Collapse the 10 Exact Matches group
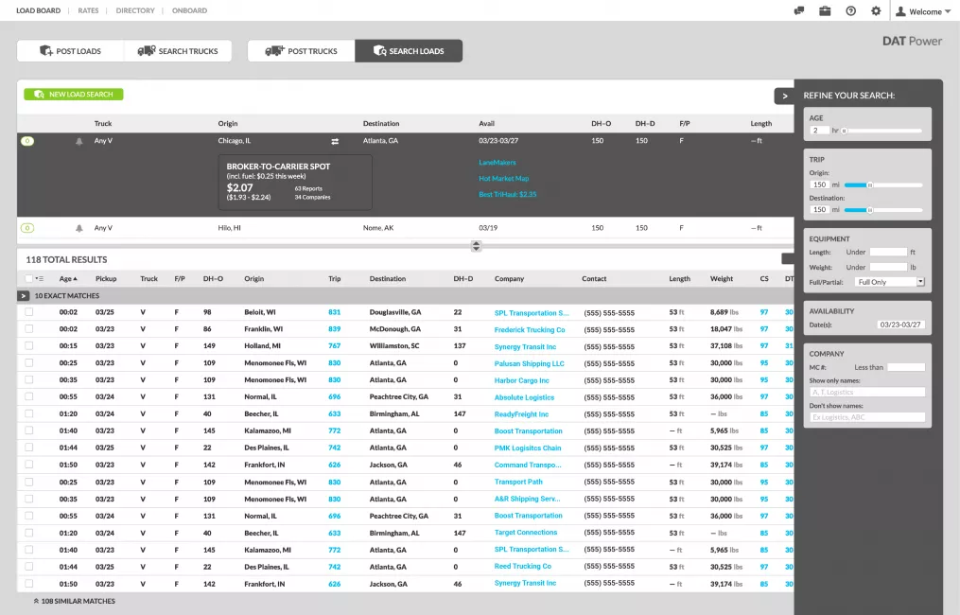960x615 pixels. [x=24, y=296]
